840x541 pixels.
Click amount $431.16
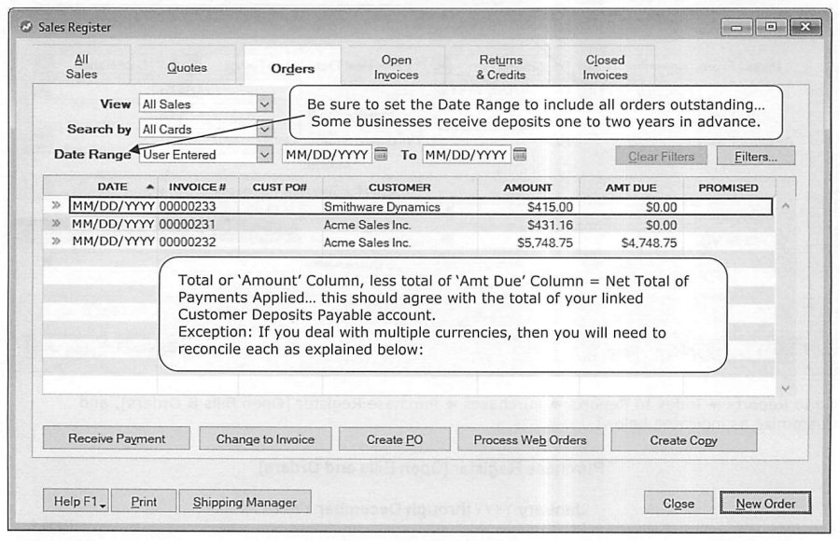pos(550,225)
